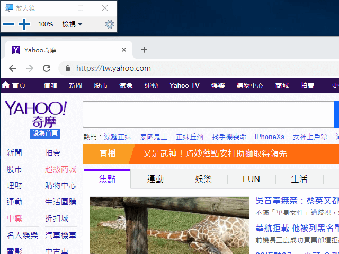Click trending search 正妹丘涵
Viewport: 339px width, 254px height.
(x=190, y=137)
